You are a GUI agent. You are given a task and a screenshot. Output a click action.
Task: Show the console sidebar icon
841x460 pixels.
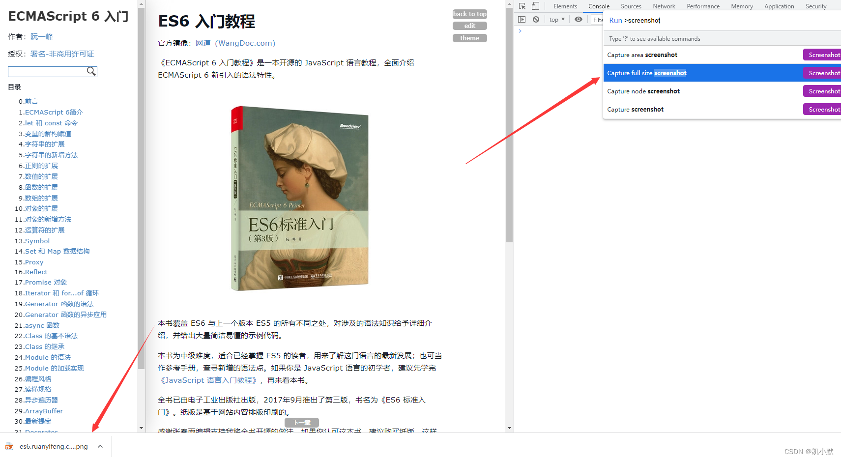(x=522, y=20)
